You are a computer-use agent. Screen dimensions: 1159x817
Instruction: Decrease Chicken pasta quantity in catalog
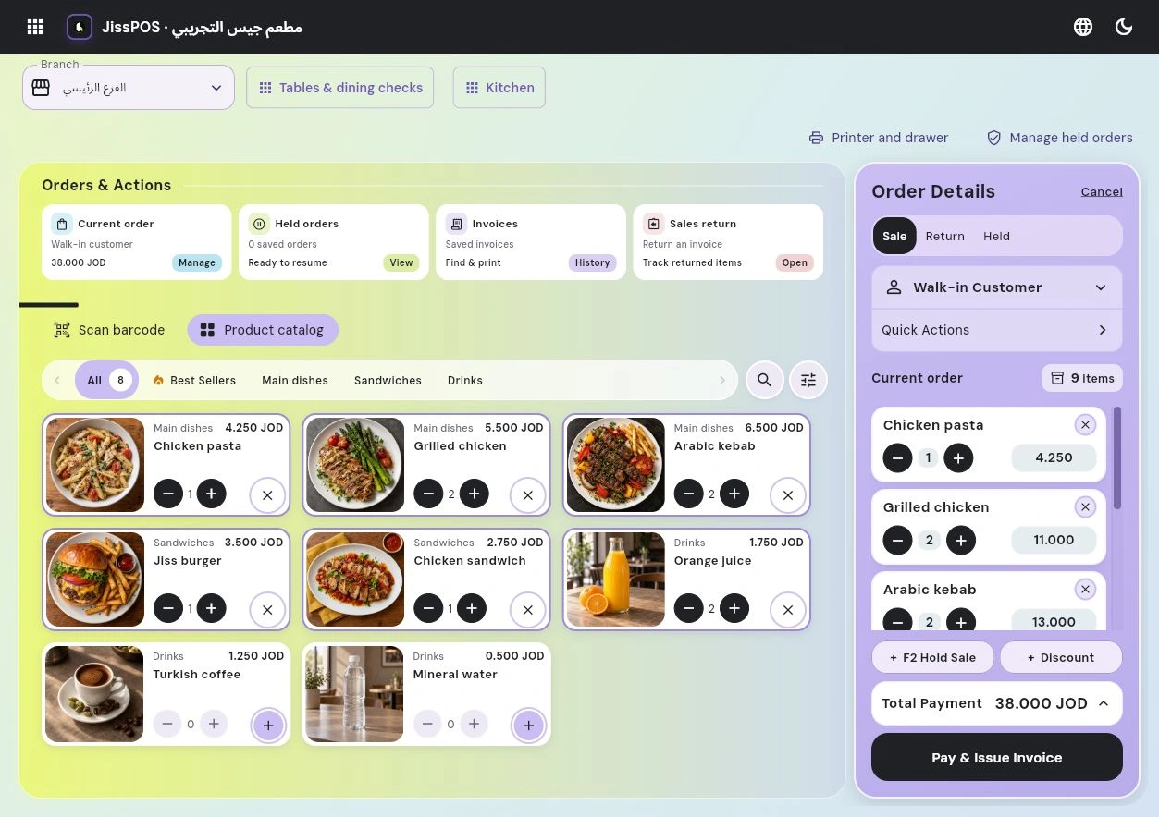(167, 494)
